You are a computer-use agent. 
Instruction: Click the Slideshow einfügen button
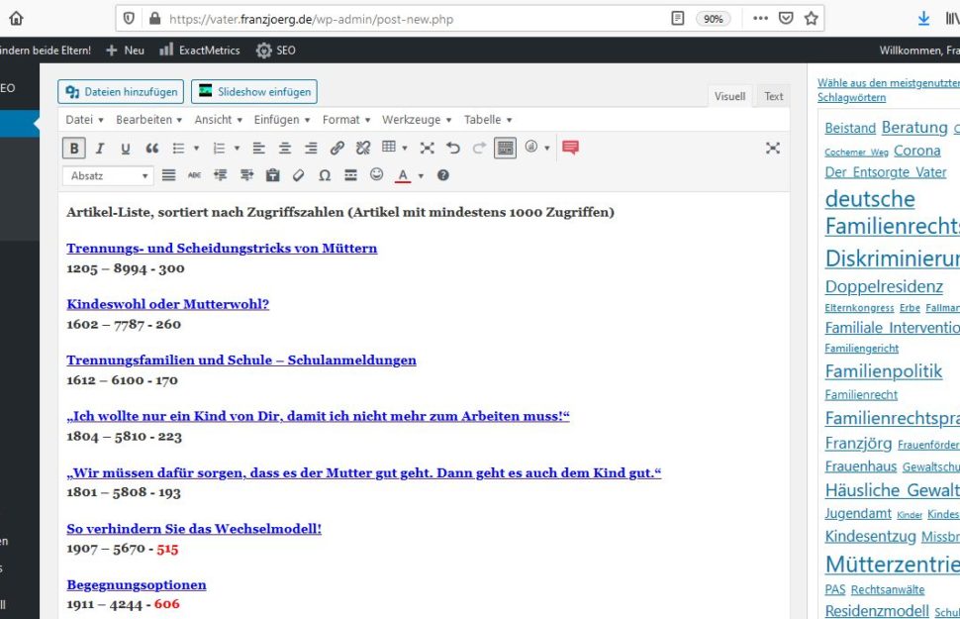(254, 92)
